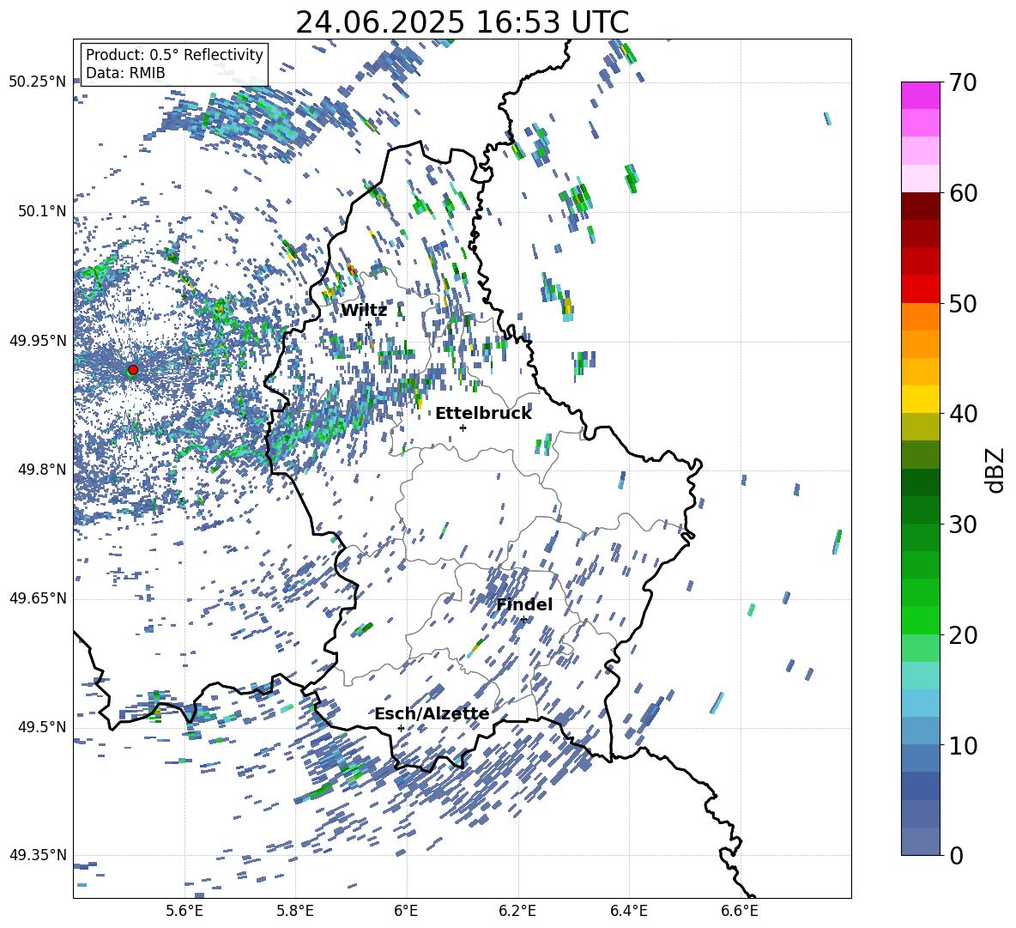Click the colorbar tick label 30
This screenshot has height=928, width=1016.
point(963,525)
